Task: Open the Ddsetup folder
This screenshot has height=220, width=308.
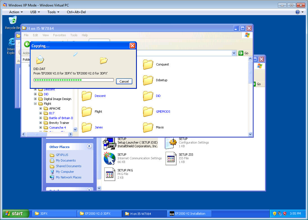Action: click(x=155, y=80)
